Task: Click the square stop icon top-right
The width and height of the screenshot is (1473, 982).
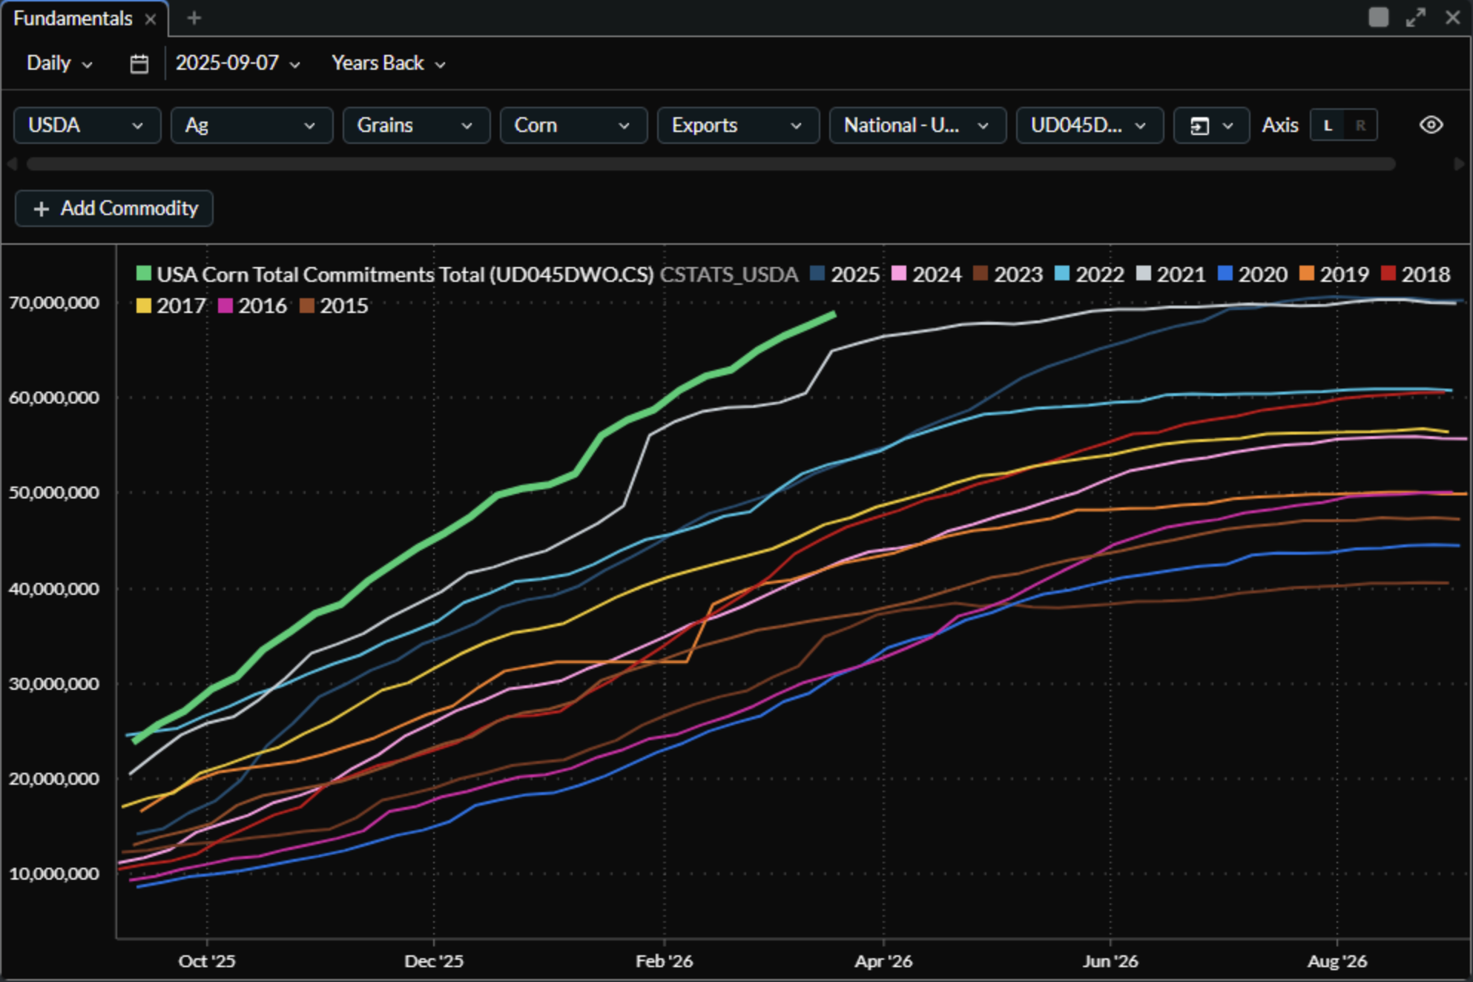Action: [x=1378, y=17]
